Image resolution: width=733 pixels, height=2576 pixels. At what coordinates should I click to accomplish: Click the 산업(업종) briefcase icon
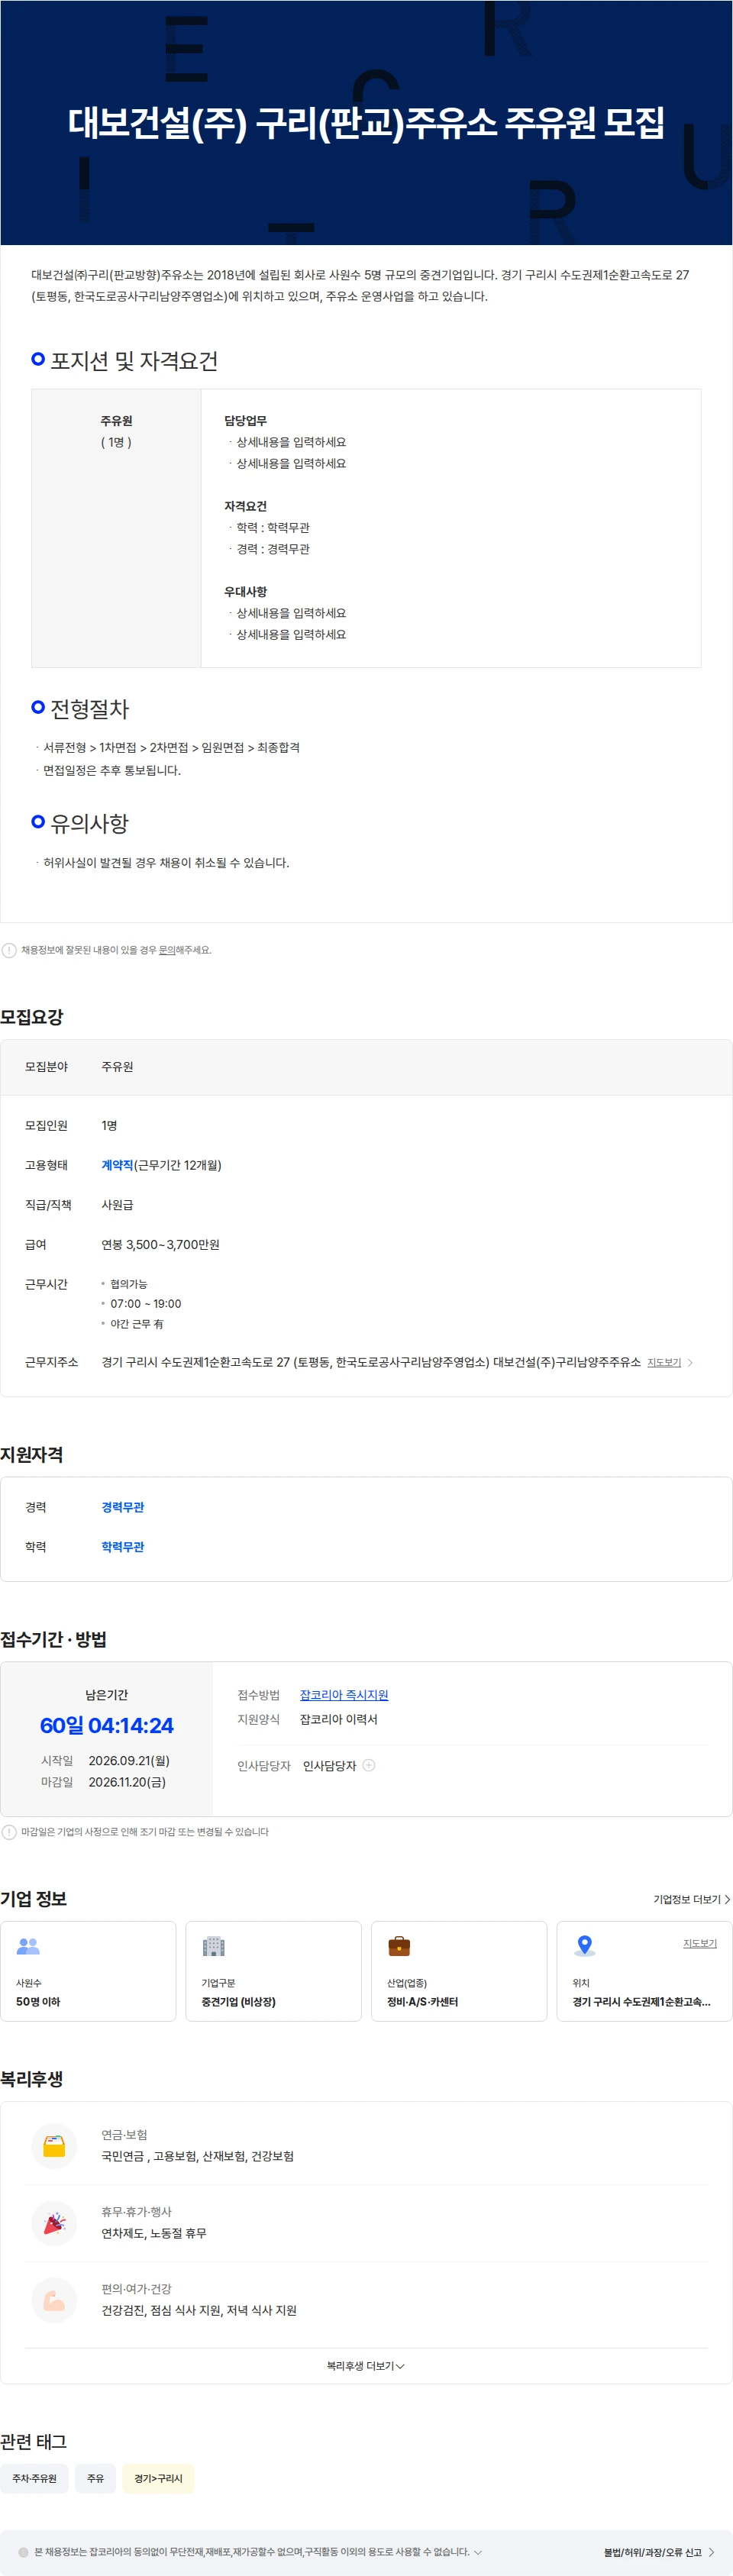(399, 1946)
